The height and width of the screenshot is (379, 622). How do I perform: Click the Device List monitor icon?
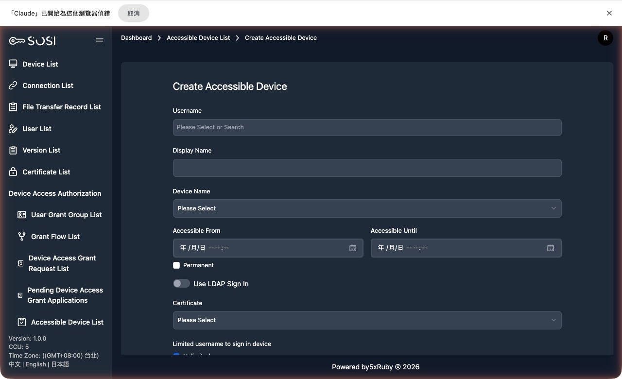[13, 64]
